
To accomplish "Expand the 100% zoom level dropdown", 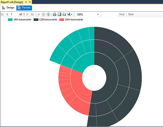I will tap(98, 15).
